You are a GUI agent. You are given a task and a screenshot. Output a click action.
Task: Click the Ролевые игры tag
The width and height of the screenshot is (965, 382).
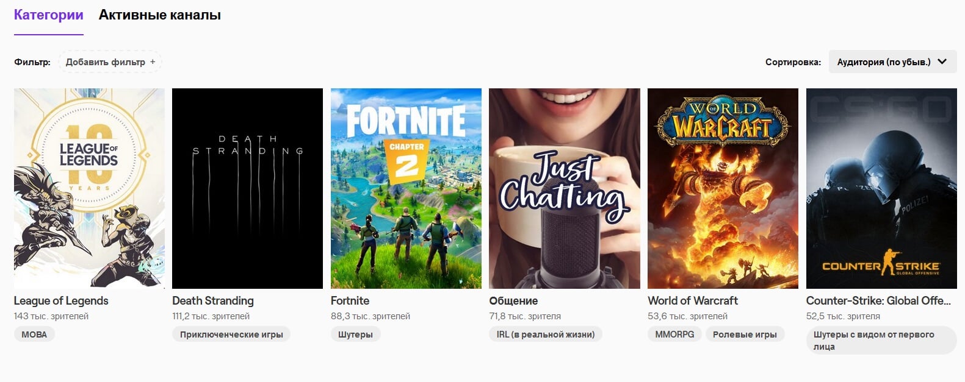745,334
